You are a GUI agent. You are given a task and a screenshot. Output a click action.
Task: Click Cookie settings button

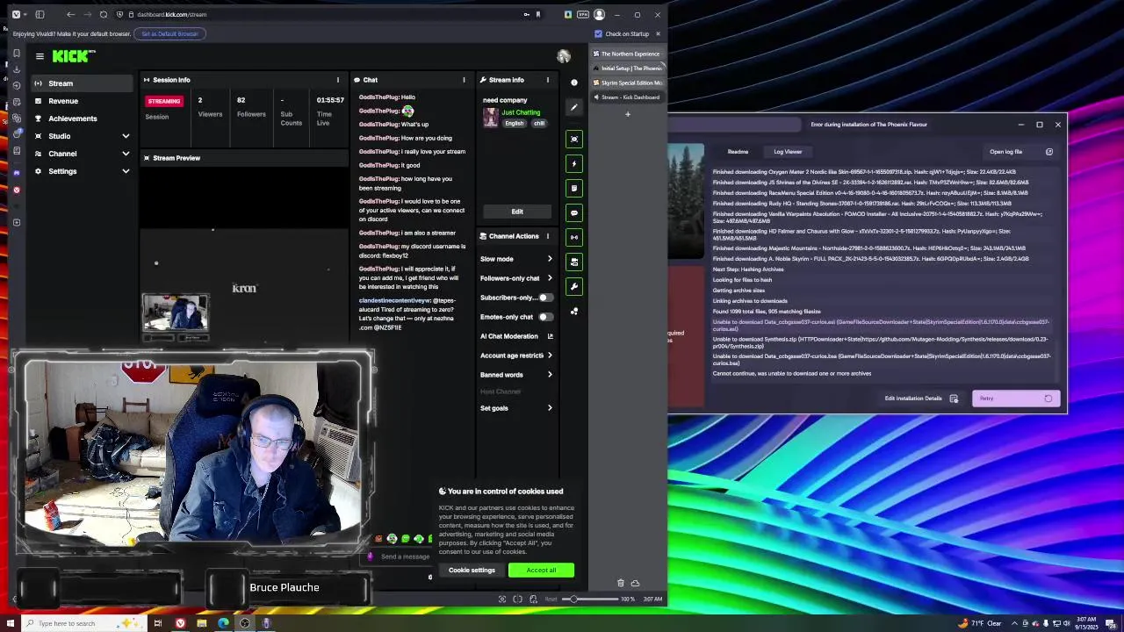click(x=472, y=571)
